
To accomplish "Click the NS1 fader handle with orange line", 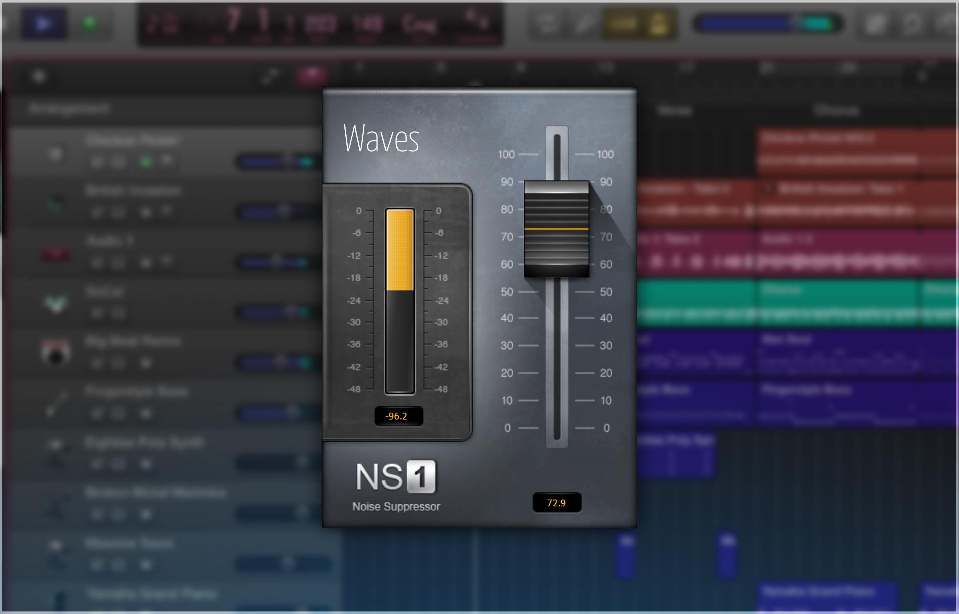I will coord(556,229).
